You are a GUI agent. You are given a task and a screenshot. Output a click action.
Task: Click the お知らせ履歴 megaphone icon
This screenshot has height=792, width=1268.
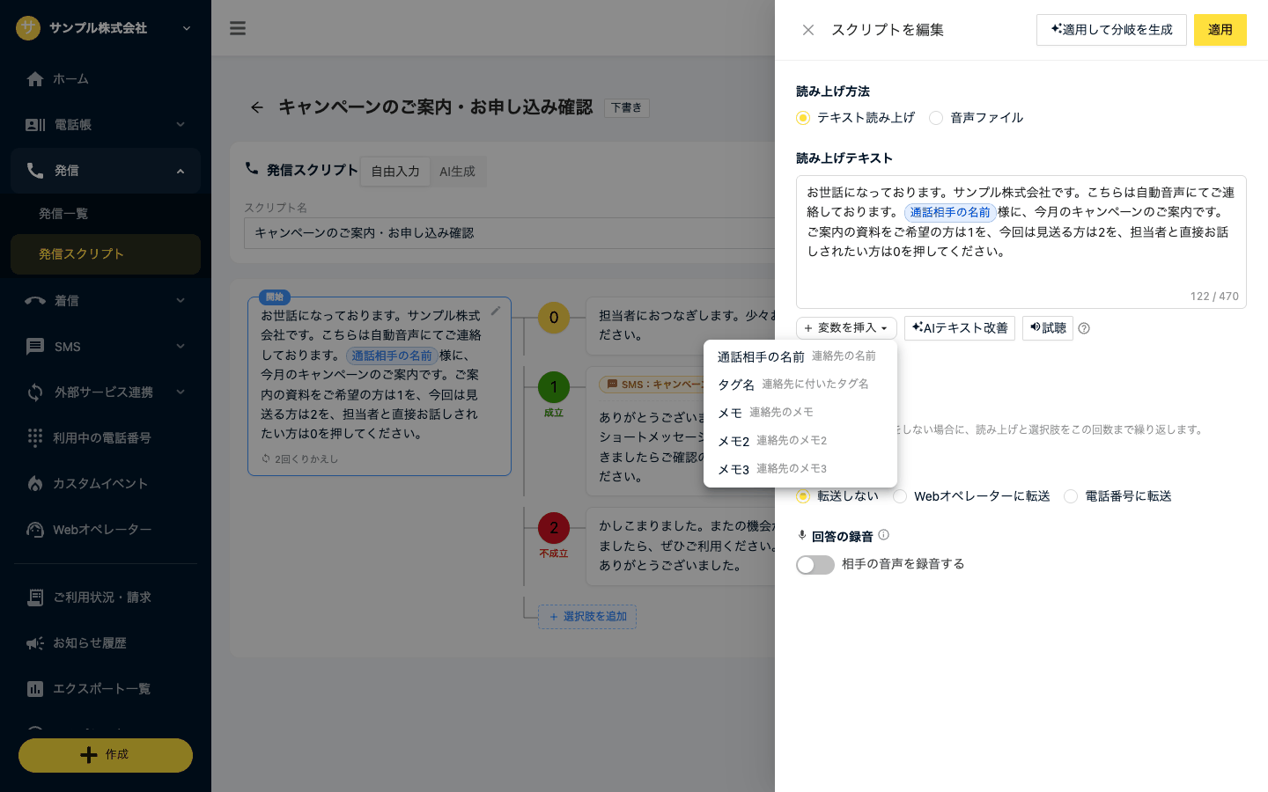(x=35, y=643)
